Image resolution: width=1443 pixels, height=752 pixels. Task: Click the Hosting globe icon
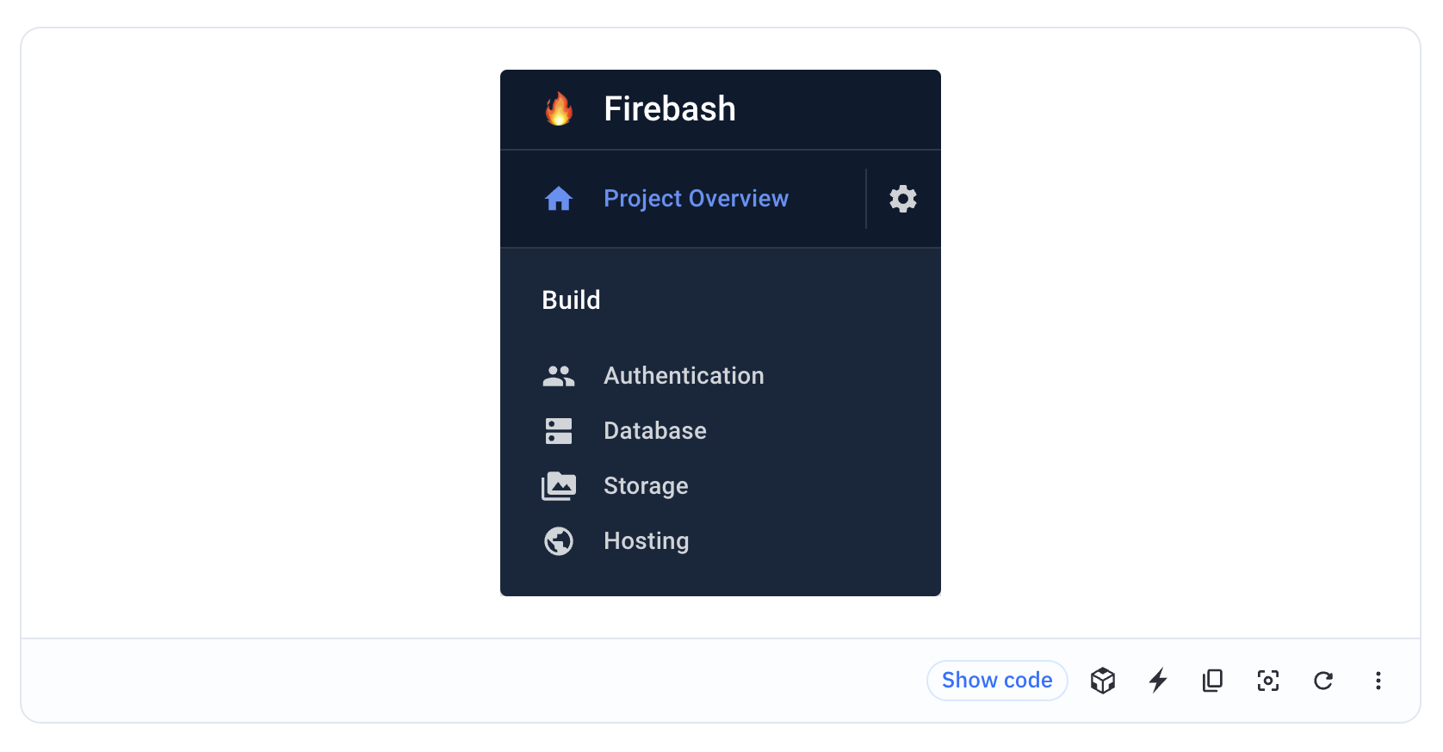coord(559,541)
